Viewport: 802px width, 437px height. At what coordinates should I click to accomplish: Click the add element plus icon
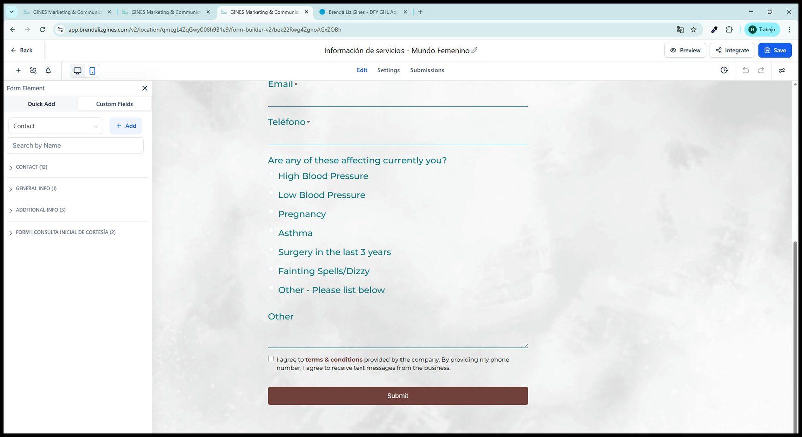click(x=18, y=71)
